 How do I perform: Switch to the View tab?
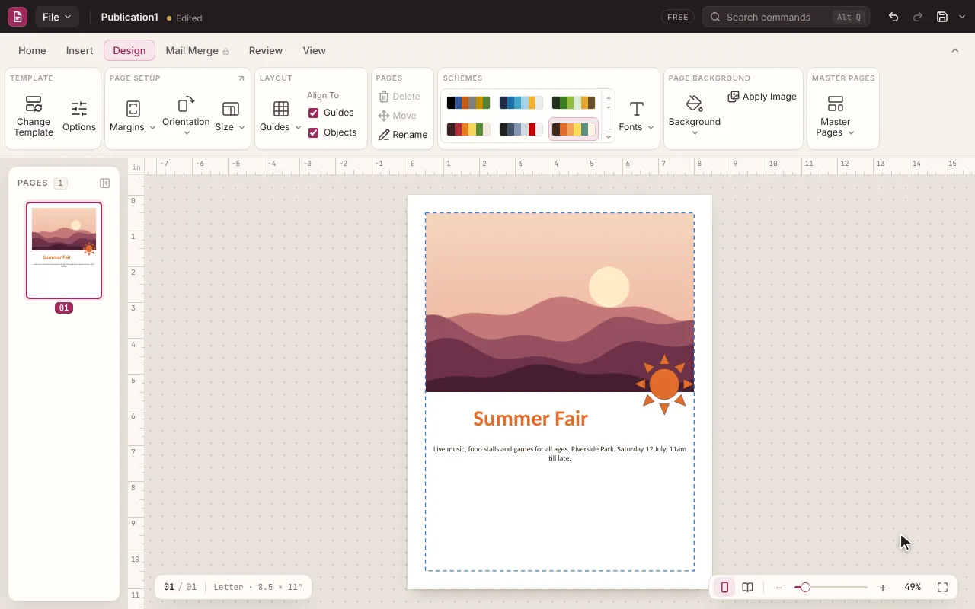click(314, 50)
